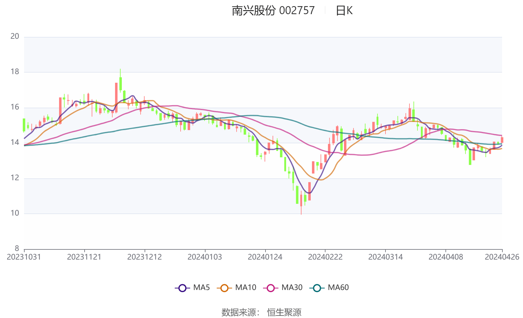Click the y-axis value 16
Viewport: 523px width, 318px height.
tap(15, 107)
